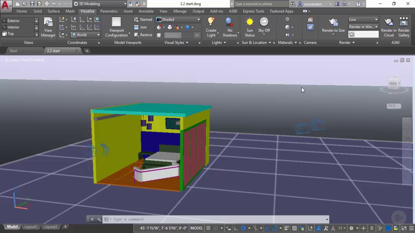Click the ViewCube FRONT face

[x=393, y=83]
